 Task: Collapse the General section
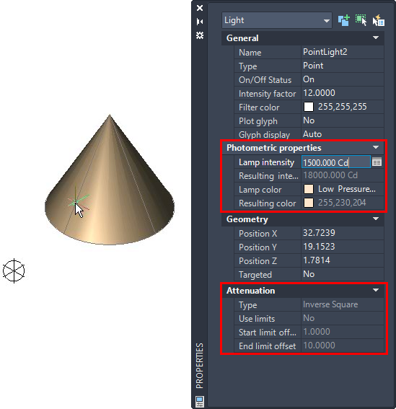pos(376,38)
